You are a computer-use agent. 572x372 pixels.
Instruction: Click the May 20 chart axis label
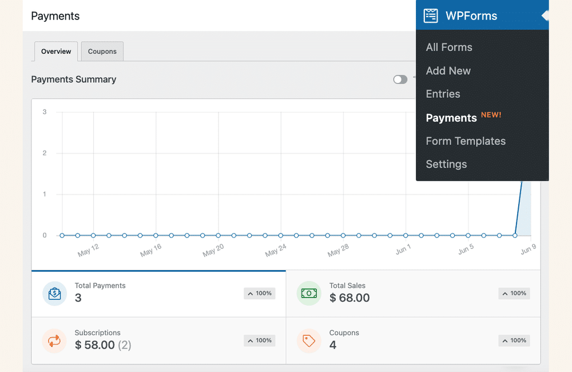[x=213, y=251]
